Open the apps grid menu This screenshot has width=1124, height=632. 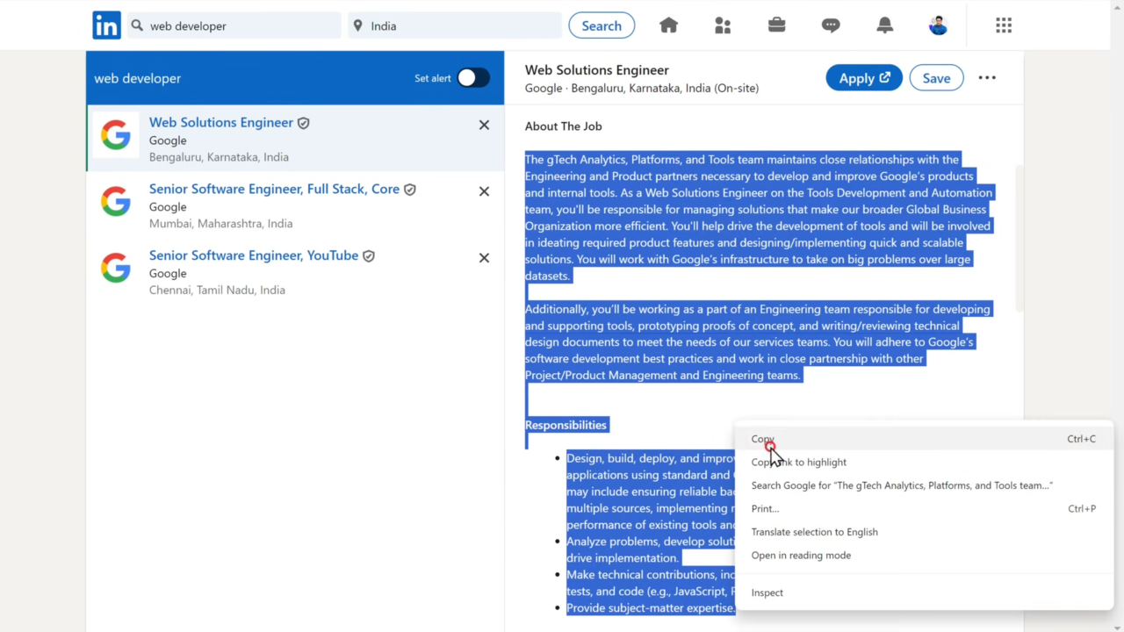pos(1004,25)
